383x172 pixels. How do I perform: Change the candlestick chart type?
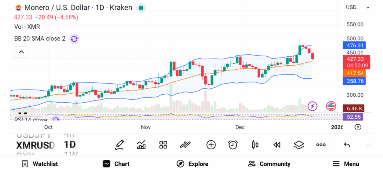coord(255,145)
